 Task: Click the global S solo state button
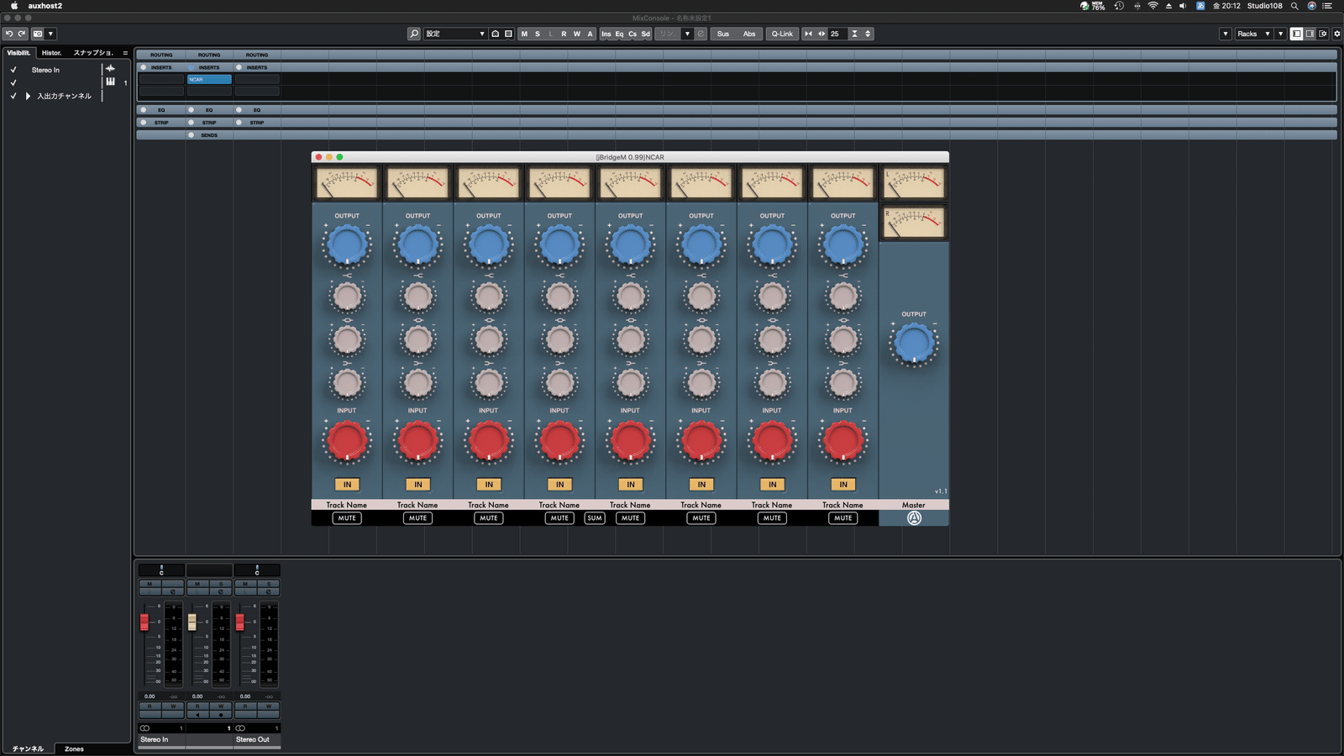tap(538, 34)
